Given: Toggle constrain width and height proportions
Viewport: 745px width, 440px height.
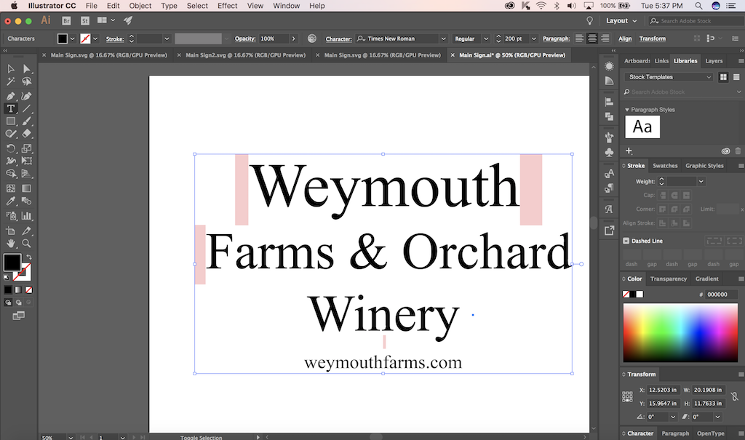Looking at the screenshot, I should click(735, 396).
